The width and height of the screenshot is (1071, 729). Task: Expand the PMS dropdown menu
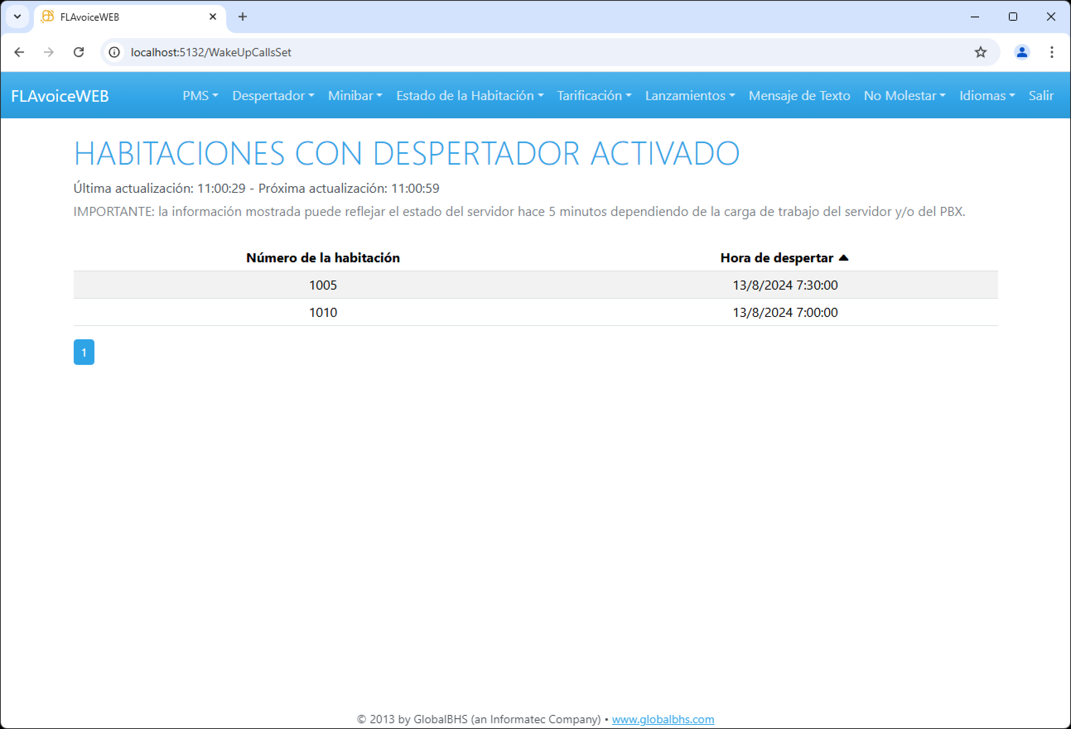click(x=200, y=96)
